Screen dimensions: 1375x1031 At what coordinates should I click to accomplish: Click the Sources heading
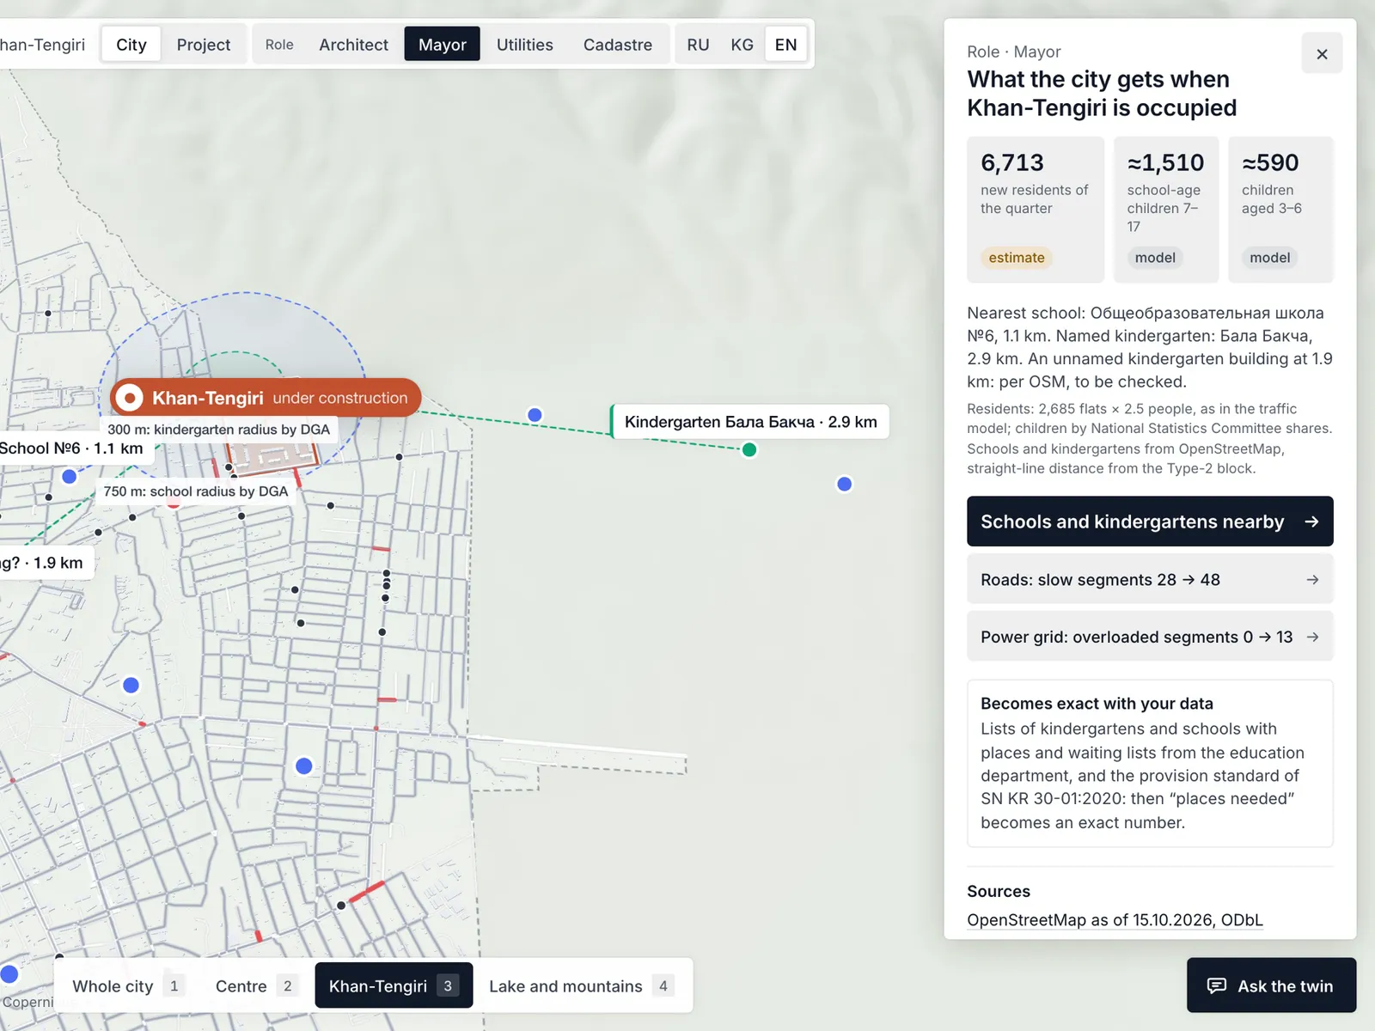tap(999, 891)
